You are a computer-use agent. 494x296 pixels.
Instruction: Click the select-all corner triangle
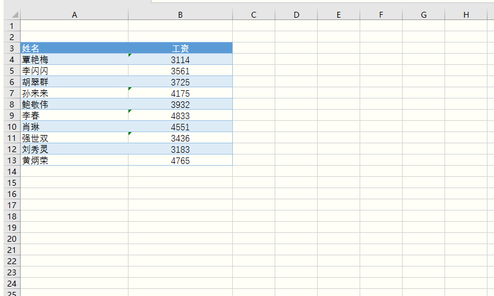coord(15,15)
